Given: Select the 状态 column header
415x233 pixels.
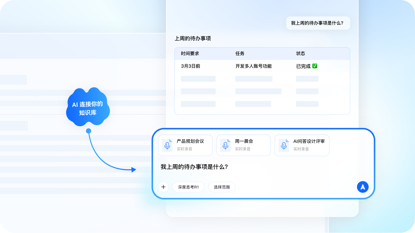Looking at the screenshot, I should pos(300,53).
